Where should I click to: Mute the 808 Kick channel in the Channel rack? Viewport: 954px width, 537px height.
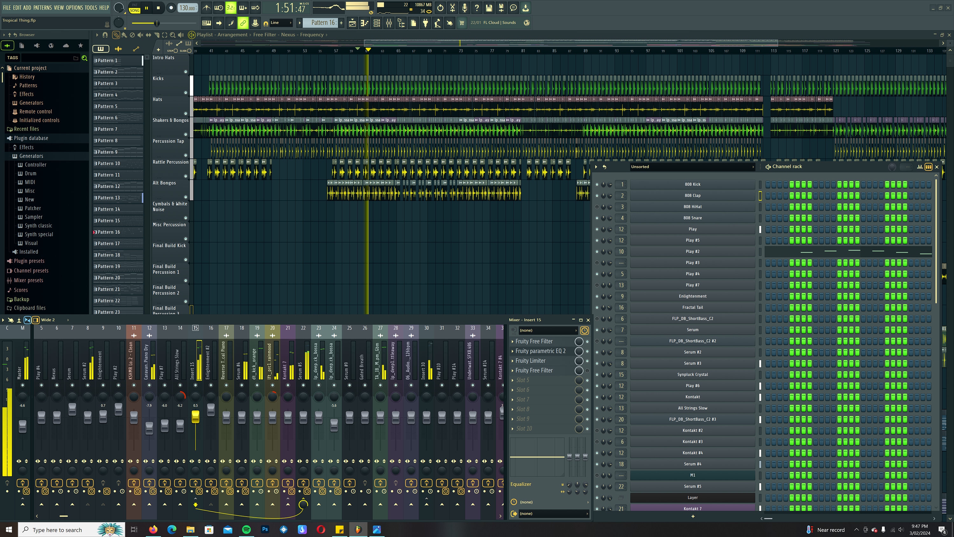point(597,184)
